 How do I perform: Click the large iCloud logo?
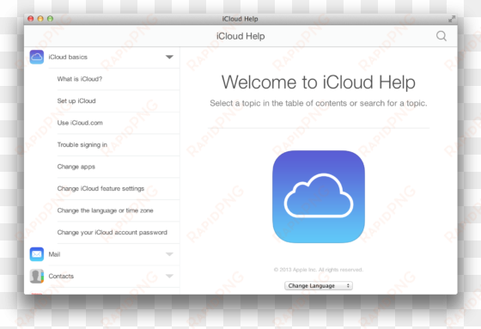coord(319,197)
